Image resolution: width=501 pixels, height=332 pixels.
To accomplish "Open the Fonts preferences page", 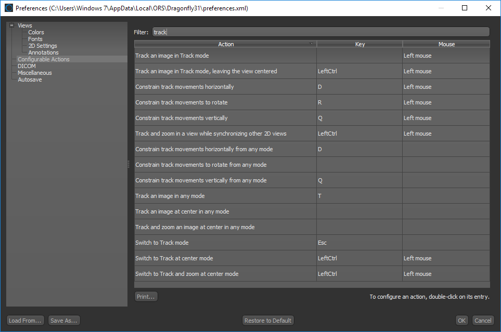I will click(35, 39).
